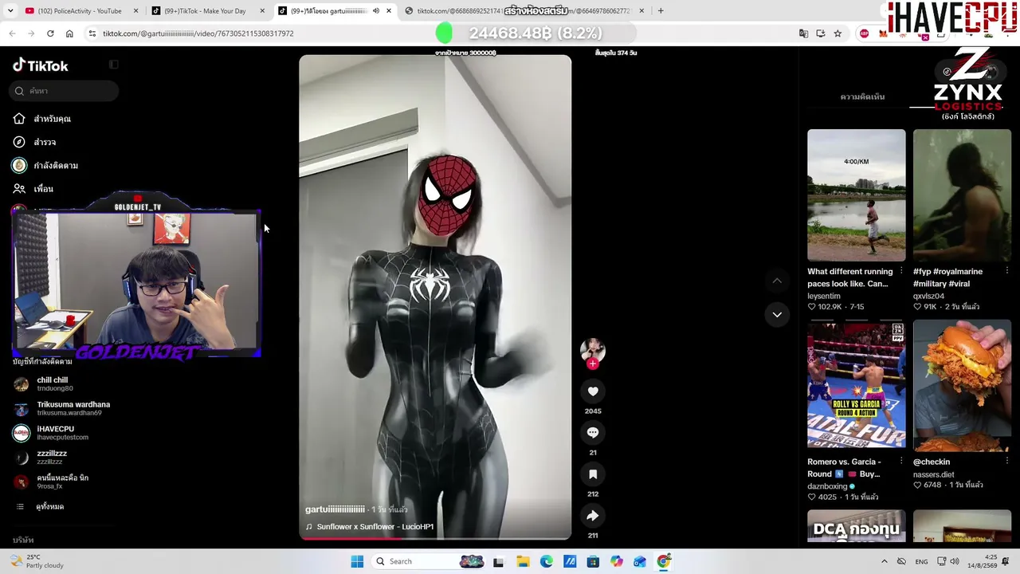The width and height of the screenshot is (1020, 574).
Task: Open the running paces video thumbnail
Action: [857, 195]
